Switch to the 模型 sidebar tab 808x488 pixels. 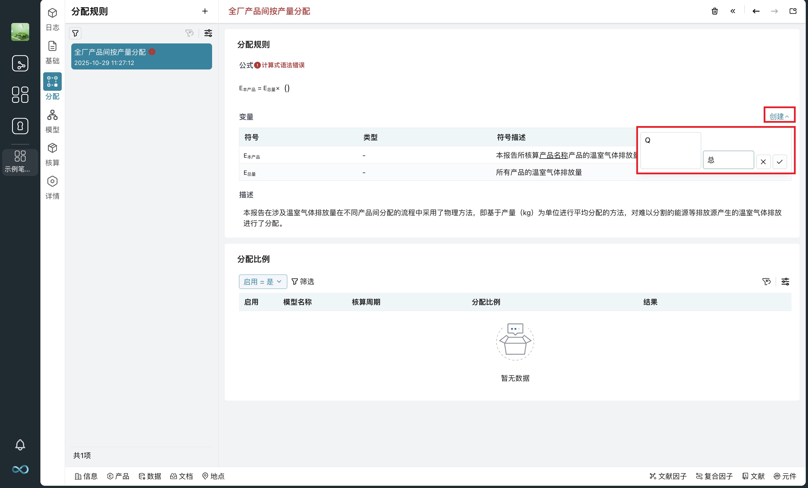pyautogui.click(x=52, y=121)
